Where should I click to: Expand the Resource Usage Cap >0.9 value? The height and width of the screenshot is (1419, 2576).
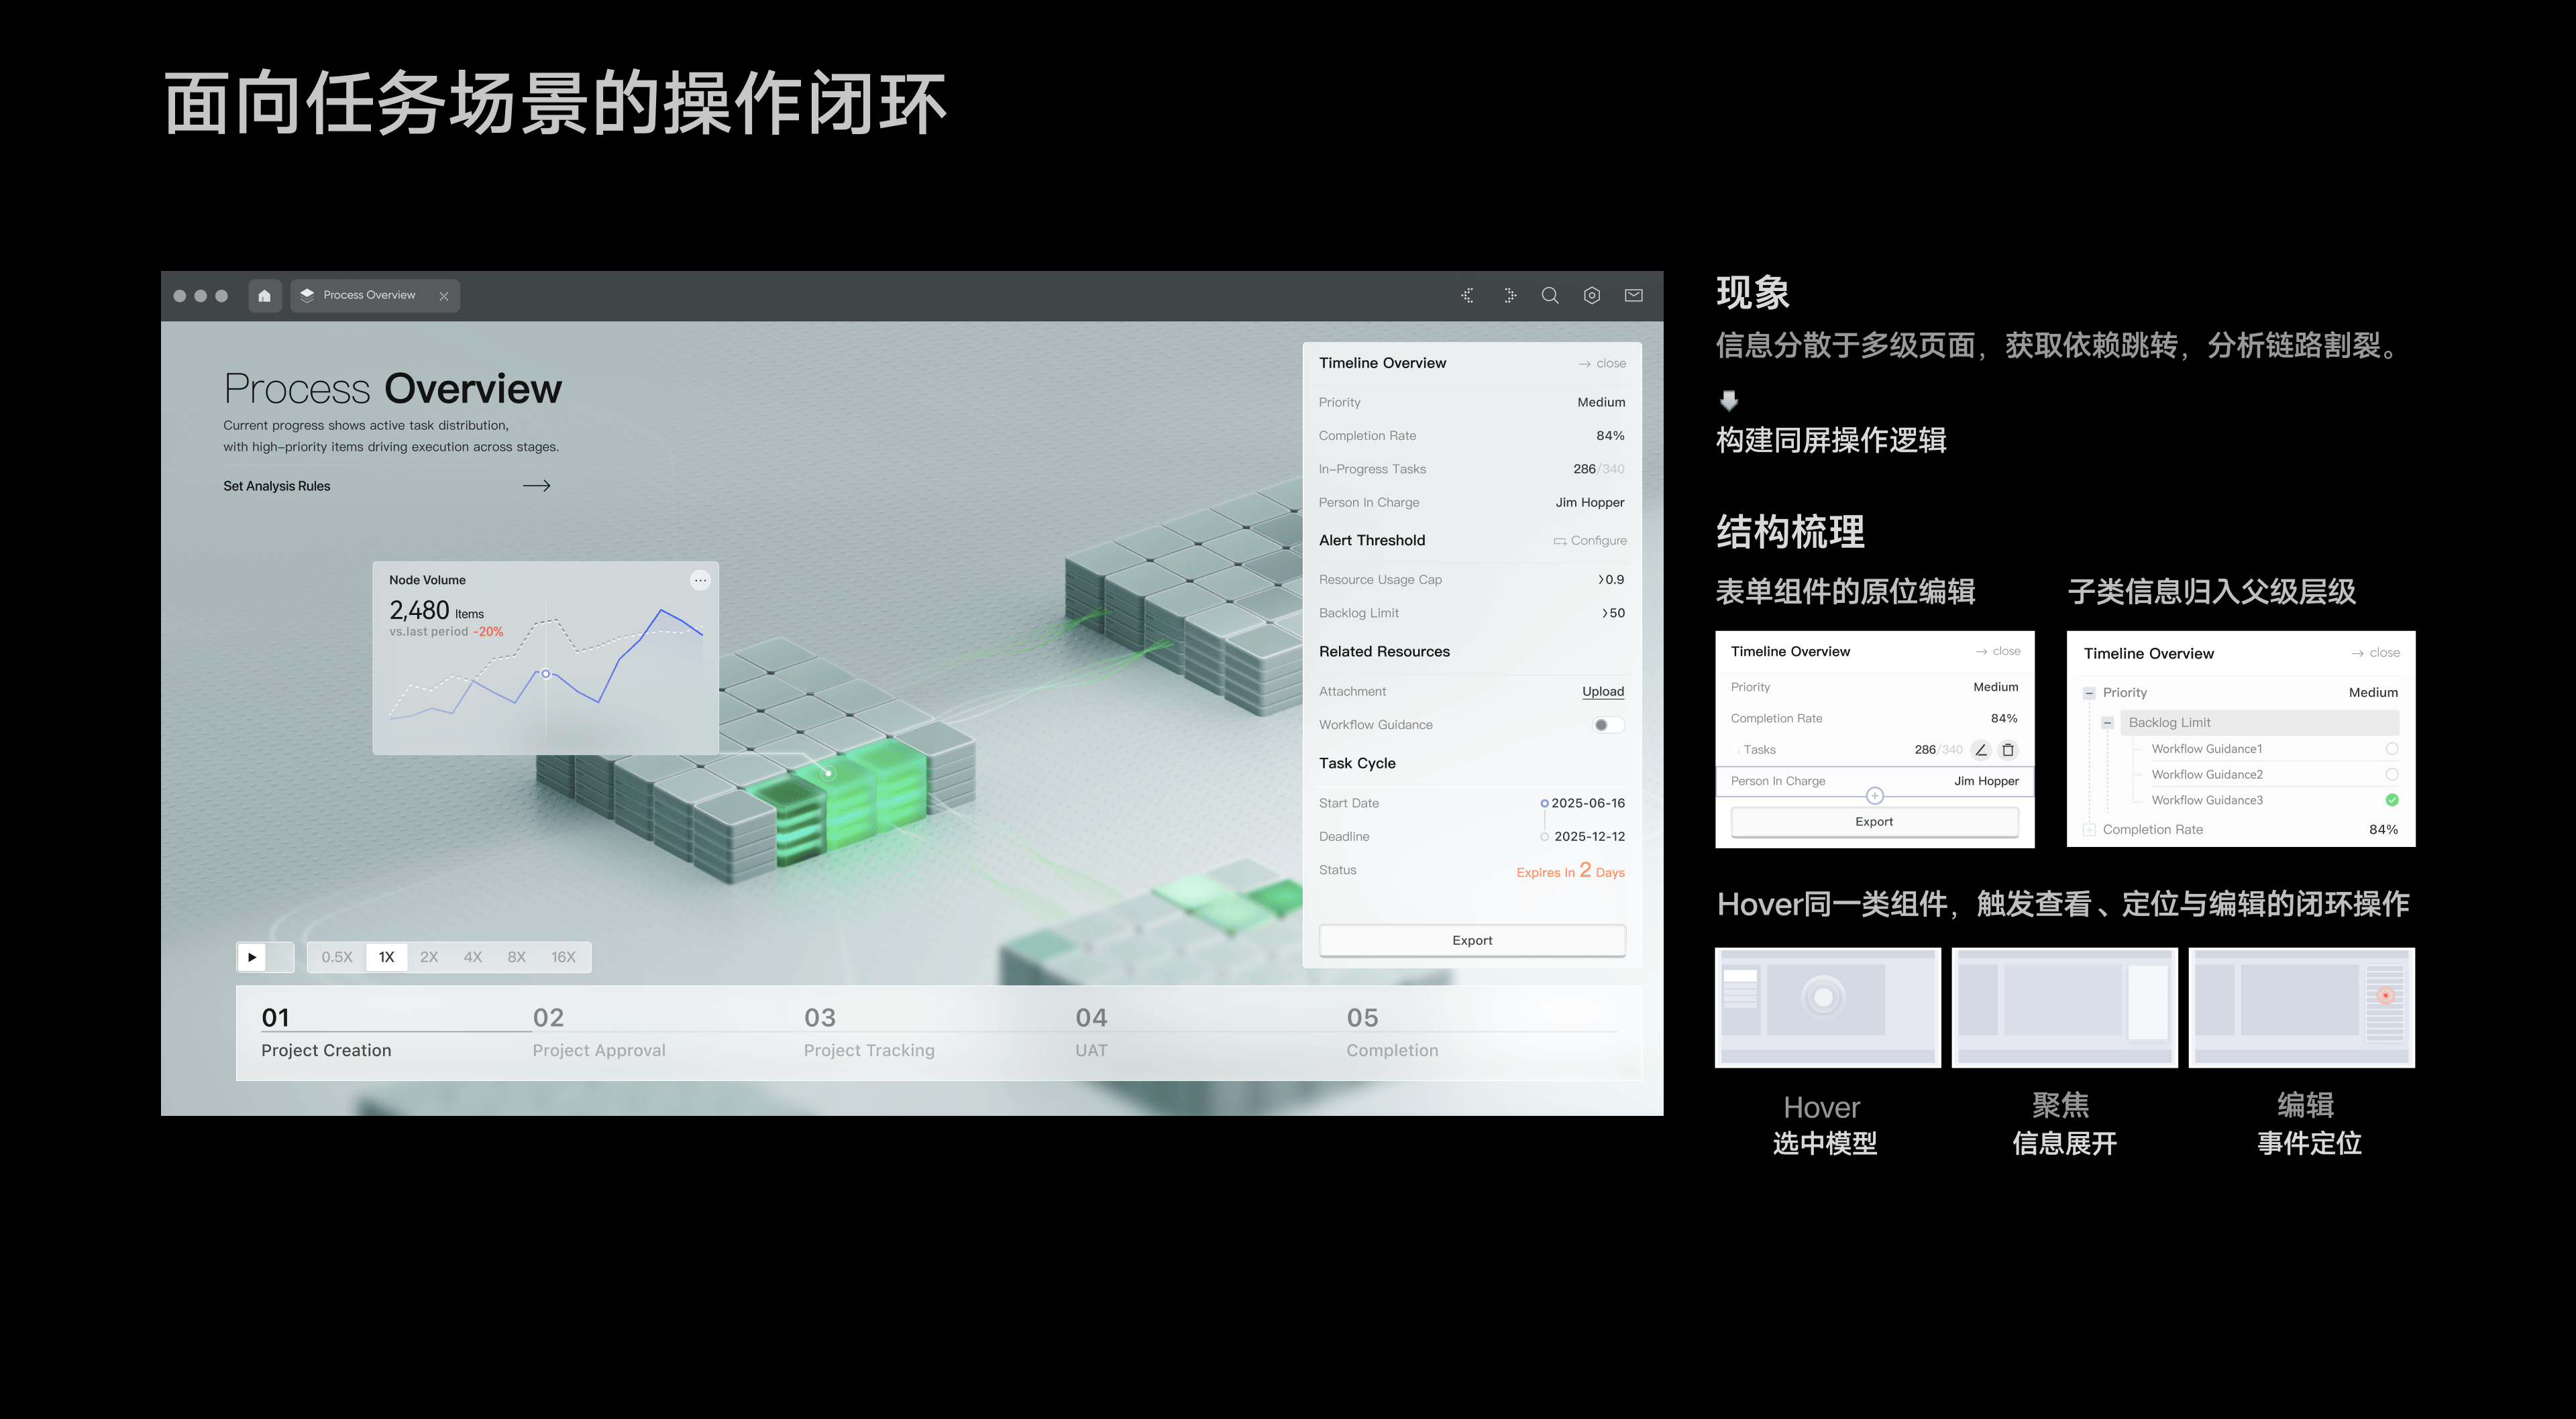[x=1611, y=580]
